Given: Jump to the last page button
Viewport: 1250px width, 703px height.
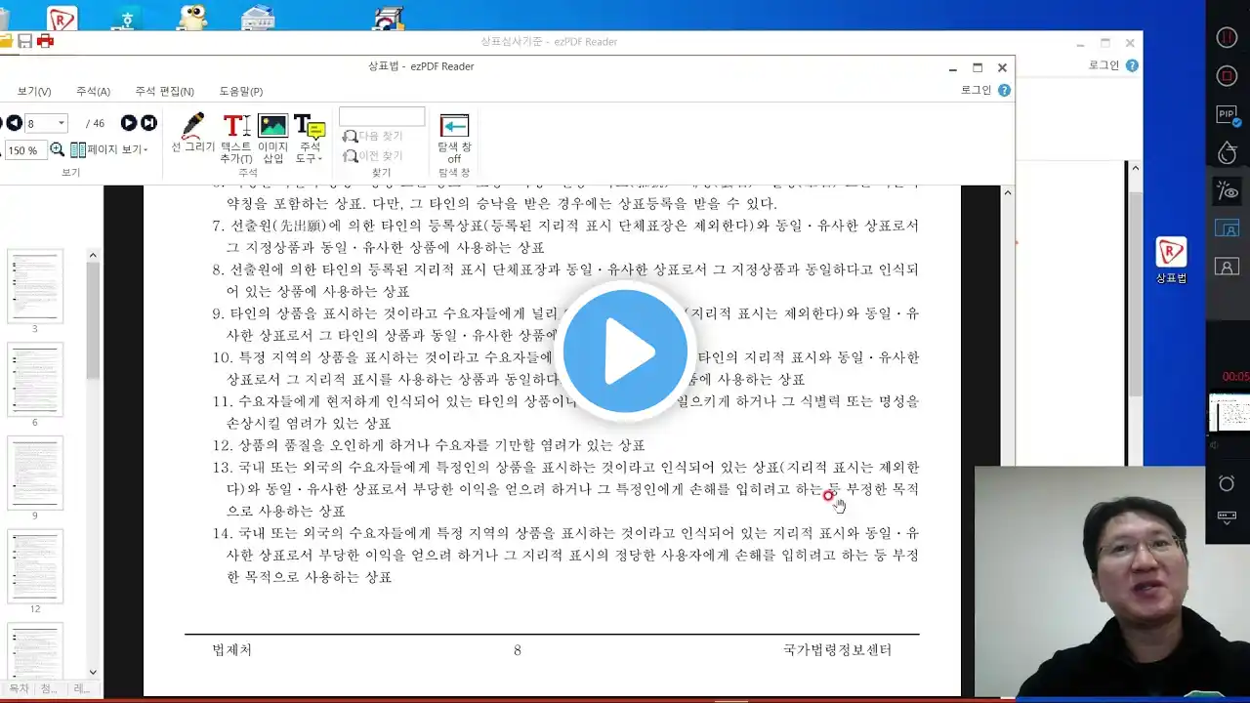Looking at the screenshot, I should click(148, 123).
